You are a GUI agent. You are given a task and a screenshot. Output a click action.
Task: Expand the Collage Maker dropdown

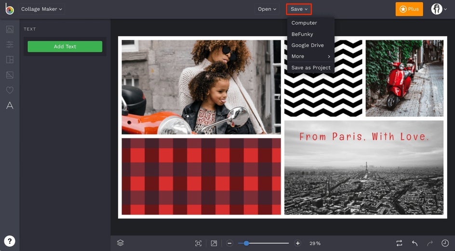41,9
